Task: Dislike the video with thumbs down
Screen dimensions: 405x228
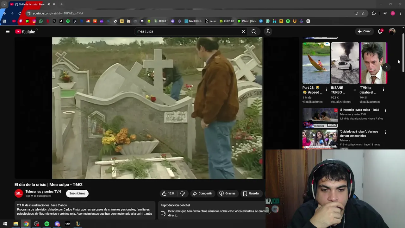Action: click(x=183, y=193)
